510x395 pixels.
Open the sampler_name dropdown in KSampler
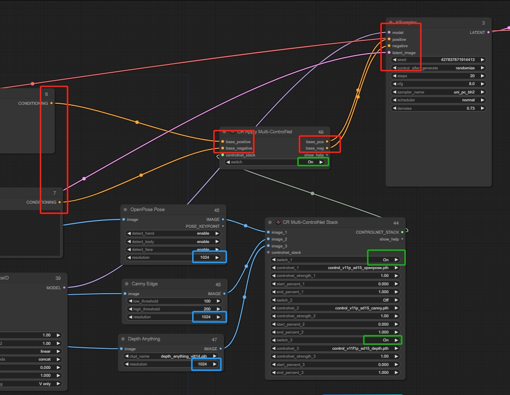(438, 92)
